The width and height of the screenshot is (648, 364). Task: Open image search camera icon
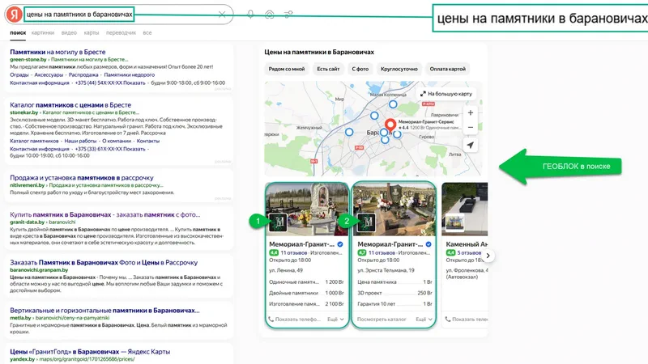coord(269,15)
